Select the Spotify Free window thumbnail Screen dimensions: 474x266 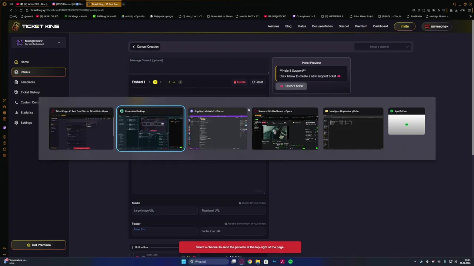[407, 122]
